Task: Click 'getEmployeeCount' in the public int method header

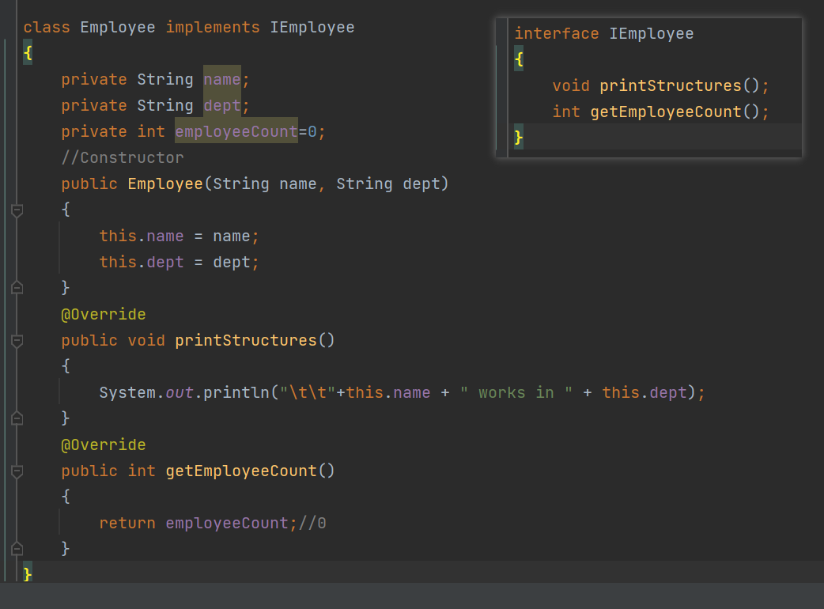Action: 241,471
